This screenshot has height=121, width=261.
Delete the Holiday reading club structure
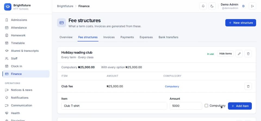click(x=248, y=54)
